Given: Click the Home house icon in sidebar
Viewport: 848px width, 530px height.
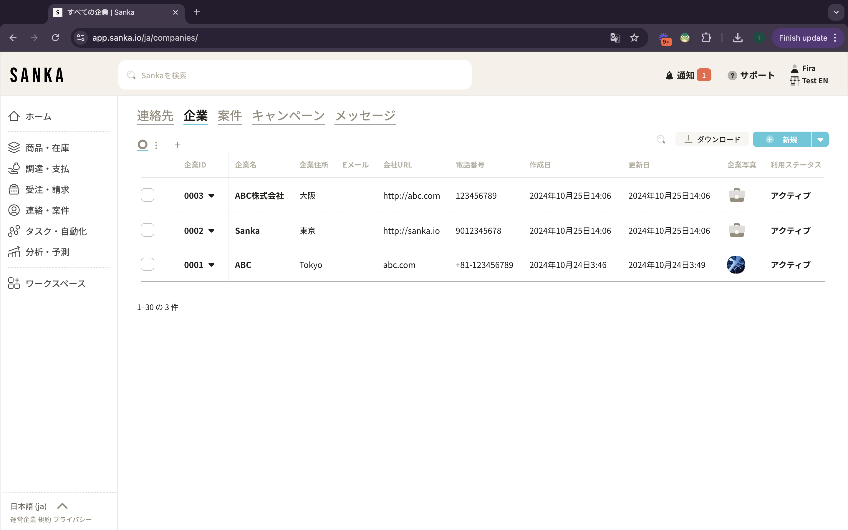Looking at the screenshot, I should pyautogui.click(x=14, y=116).
